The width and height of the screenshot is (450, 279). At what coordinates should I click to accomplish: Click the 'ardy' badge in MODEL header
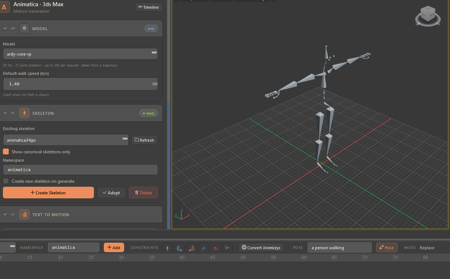[151, 28]
